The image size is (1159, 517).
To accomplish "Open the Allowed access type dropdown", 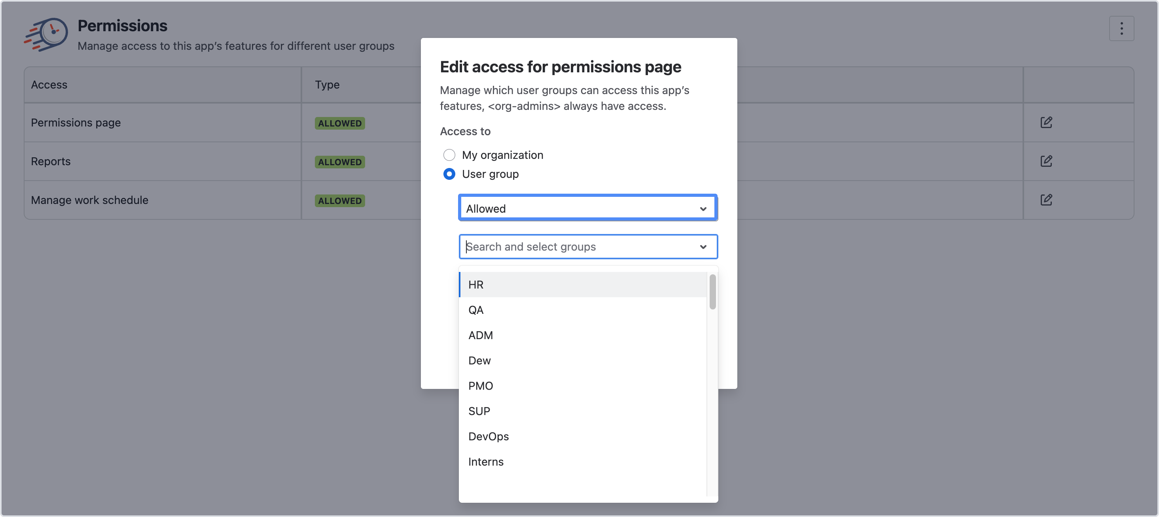I will 580,208.
